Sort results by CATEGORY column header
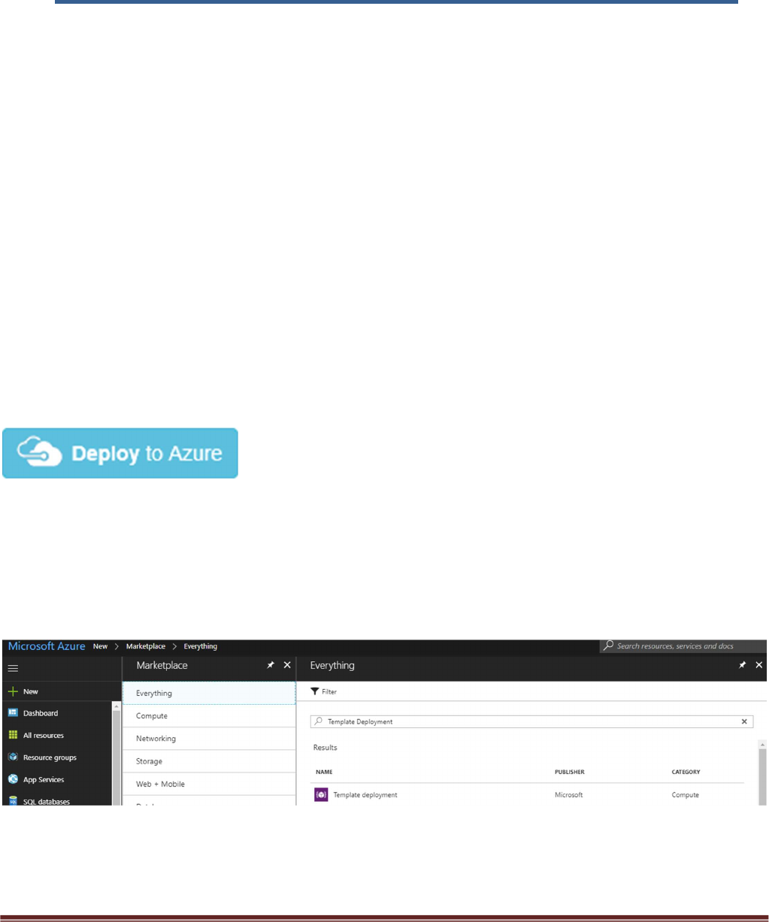769x922 pixels. (x=686, y=772)
